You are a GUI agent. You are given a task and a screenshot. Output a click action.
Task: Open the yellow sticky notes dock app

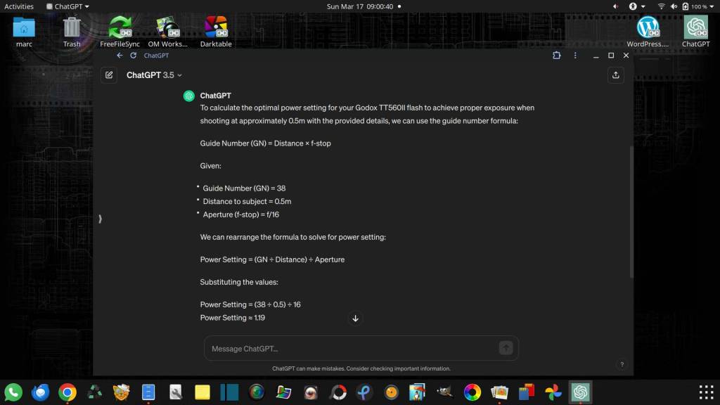[x=202, y=392]
